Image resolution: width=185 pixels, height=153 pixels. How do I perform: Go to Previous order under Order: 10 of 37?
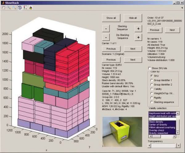(x=155, y=30)
